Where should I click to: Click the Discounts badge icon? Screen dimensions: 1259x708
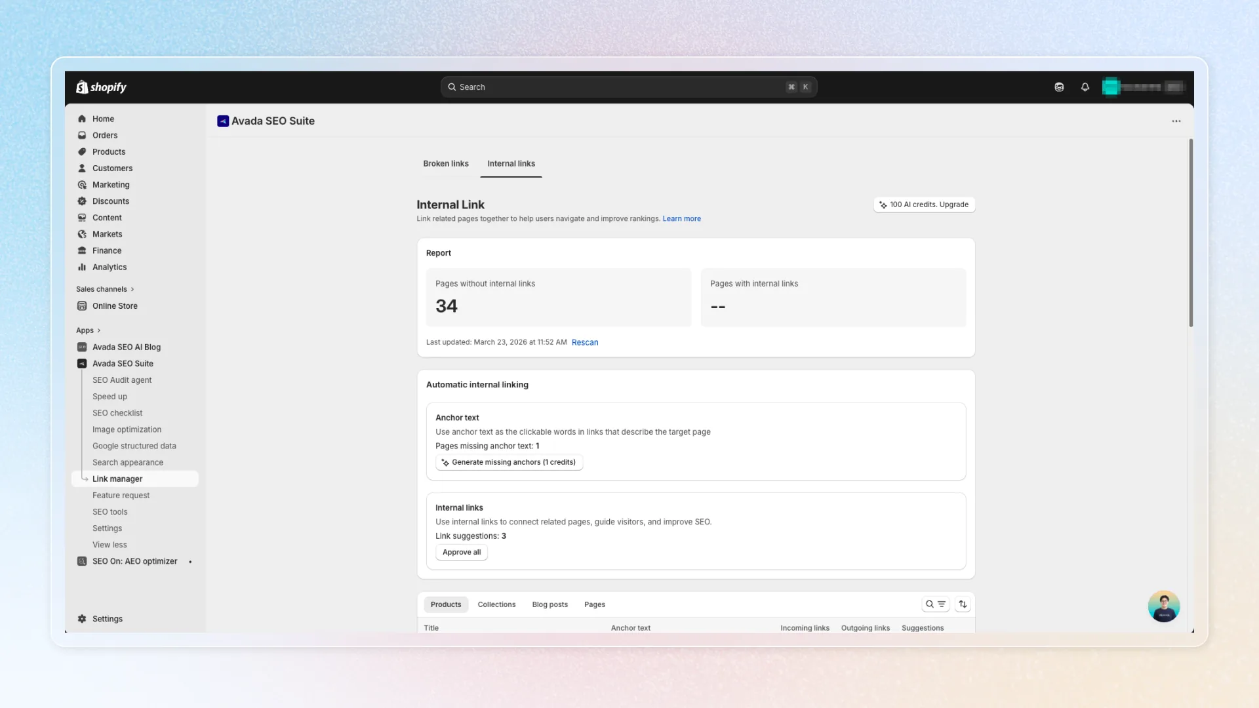[82, 201]
